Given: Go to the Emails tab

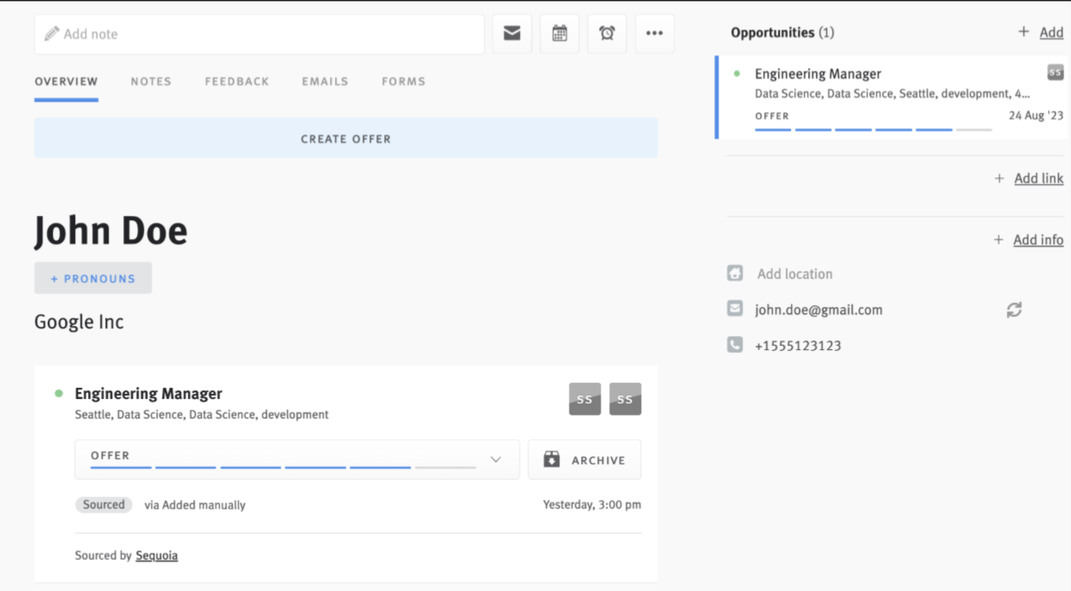Looking at the screenshot, I should coord(325,82).
